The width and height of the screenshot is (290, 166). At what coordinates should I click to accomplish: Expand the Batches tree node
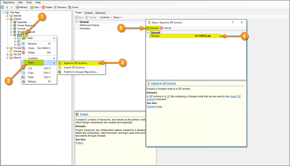(7, 16)
